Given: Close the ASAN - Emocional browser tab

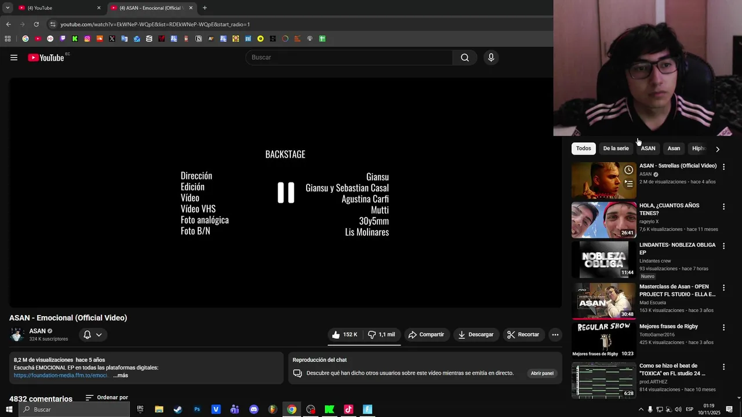Looking at the screenshot, I should click(x=191, y=8).
